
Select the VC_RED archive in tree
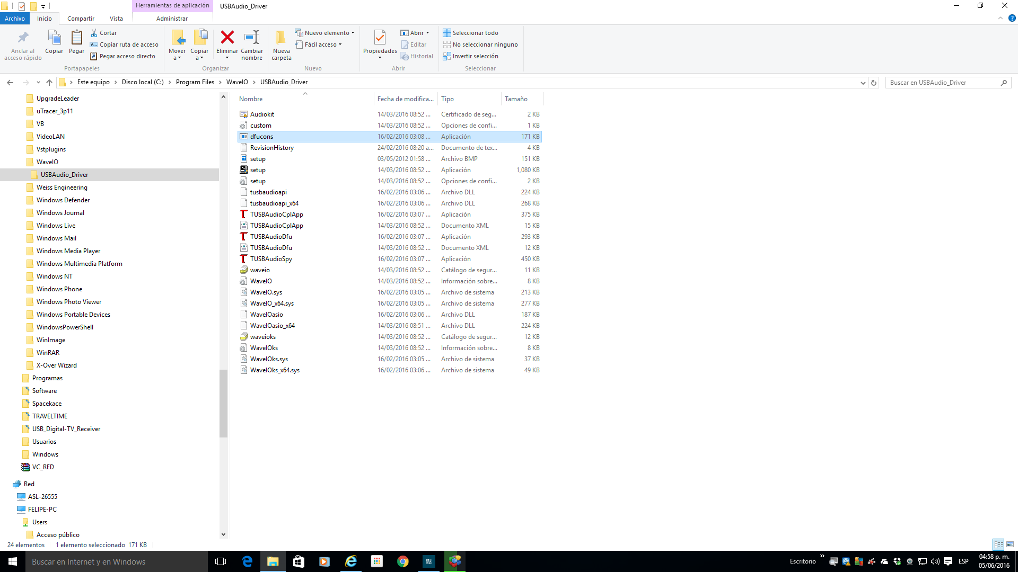[x=43, y=467]
